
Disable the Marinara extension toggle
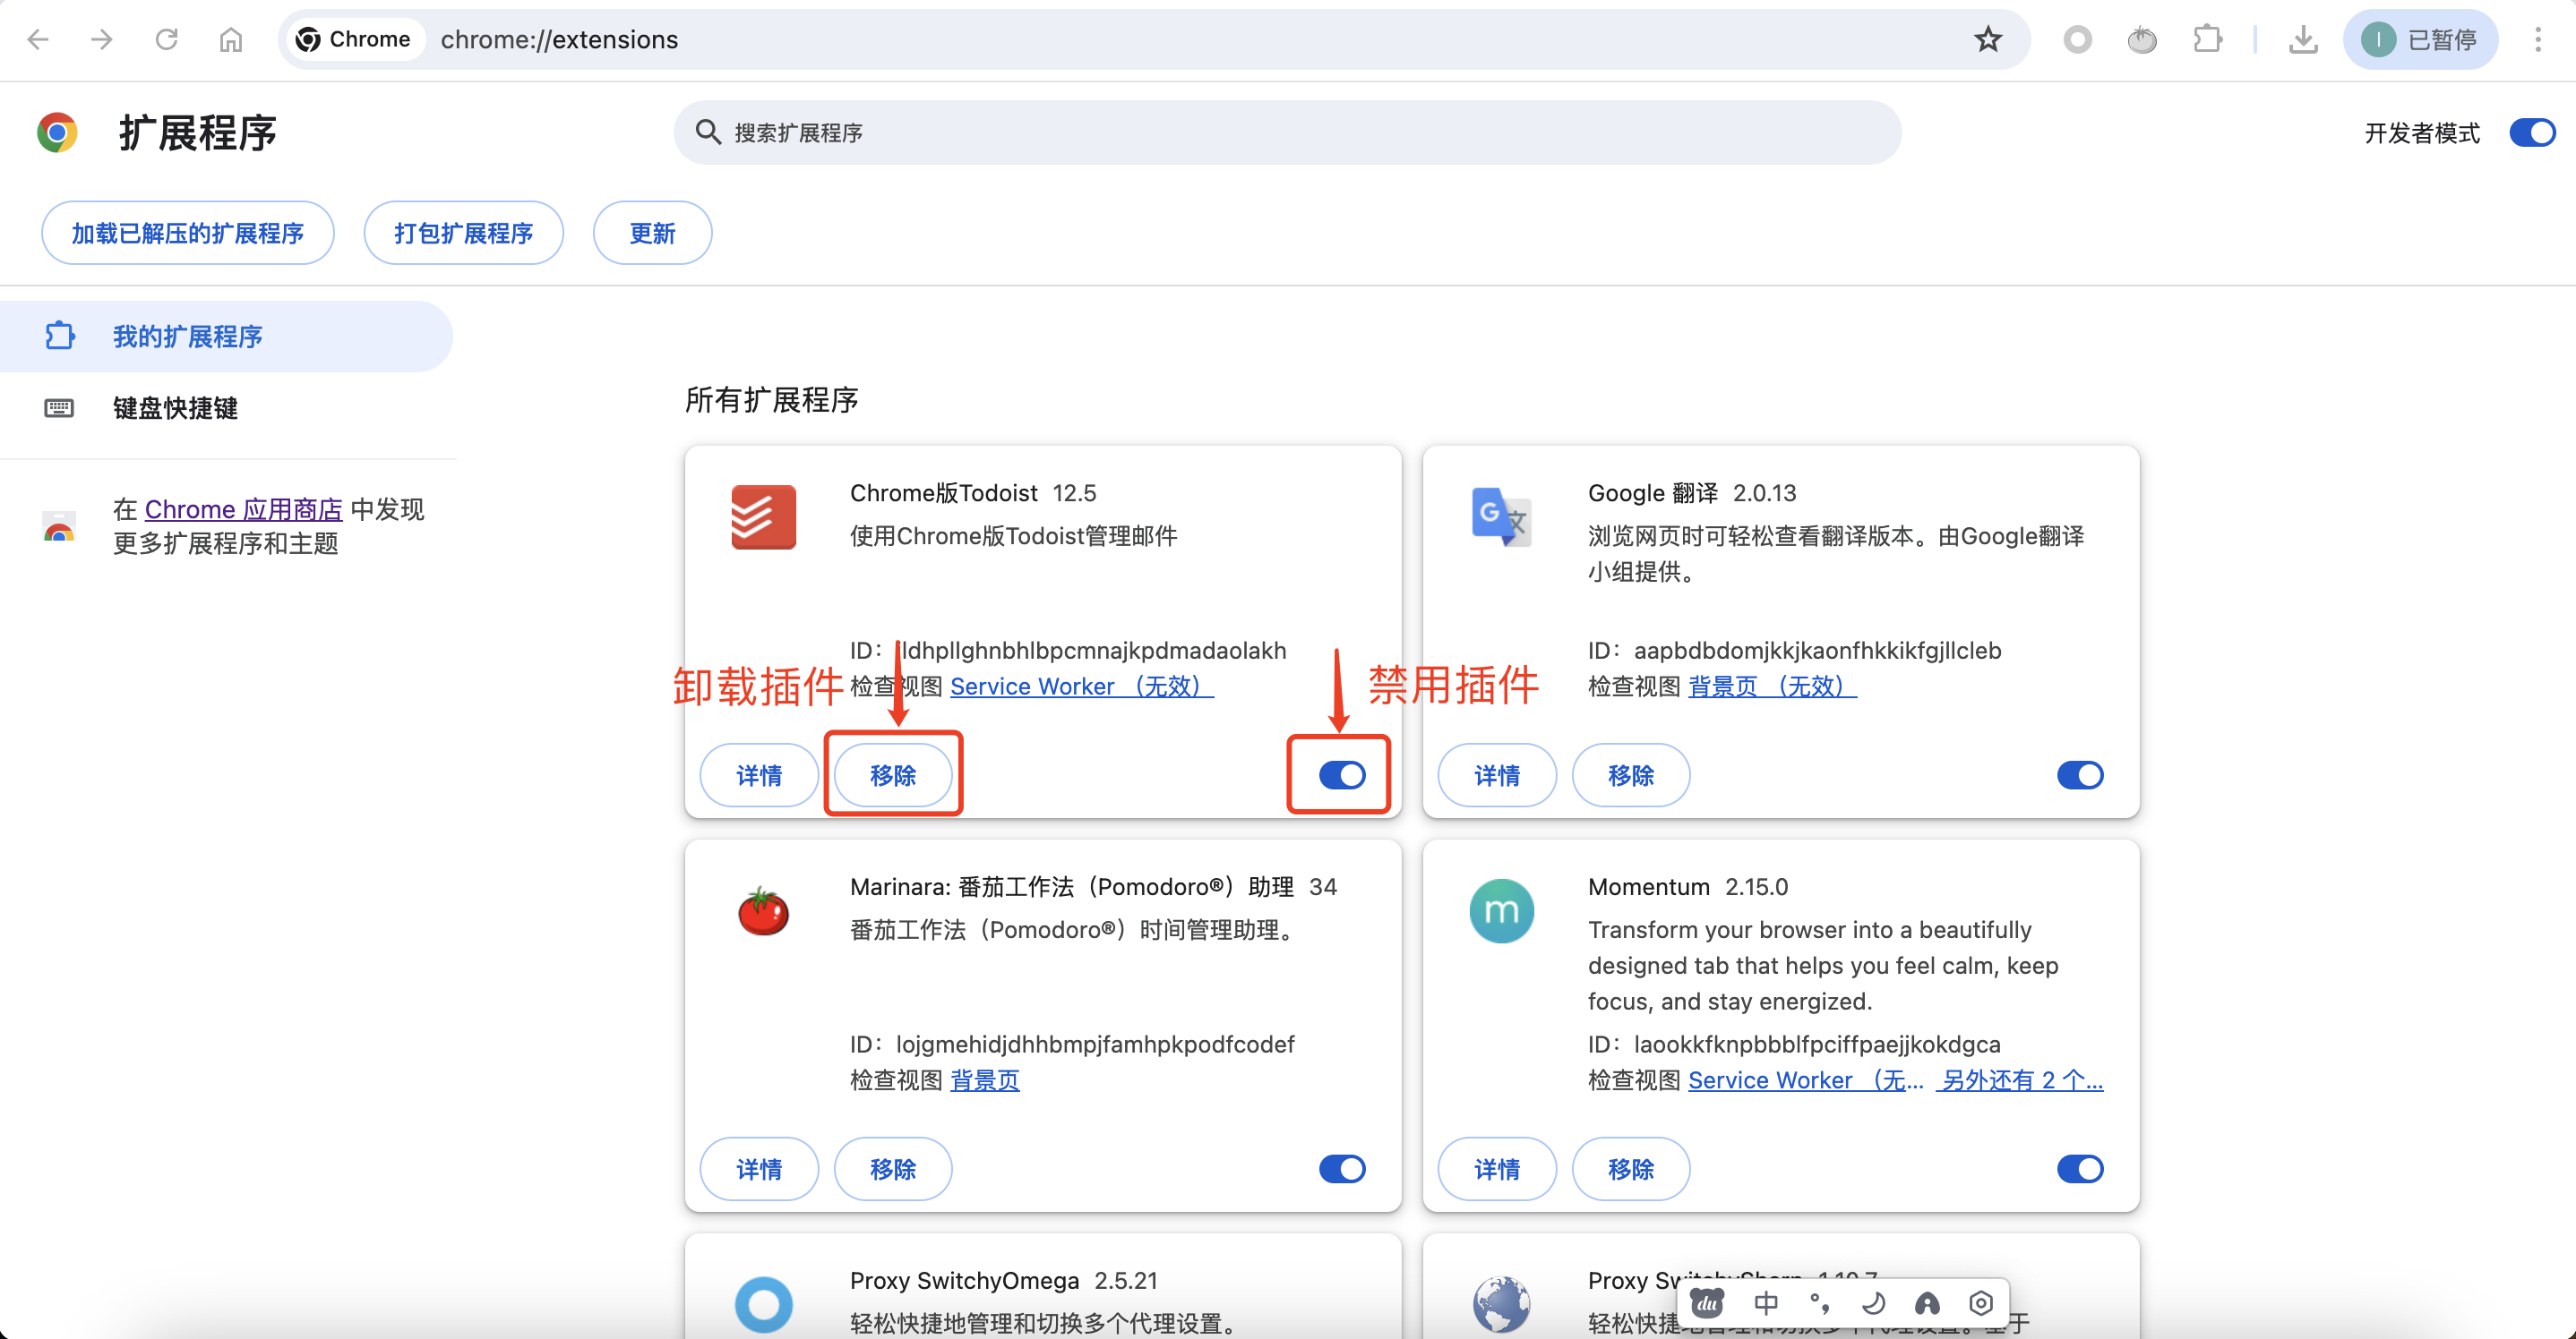coord(1342,1169)
